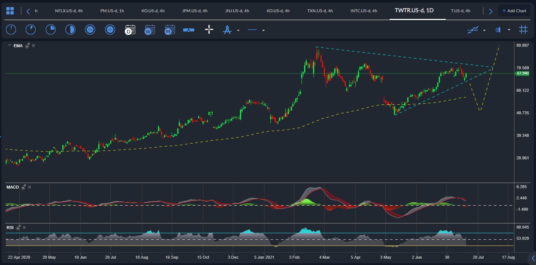The image size is (536, 265).
Task: Open RSI indicator settings gear
Action: tap(18, 227)
